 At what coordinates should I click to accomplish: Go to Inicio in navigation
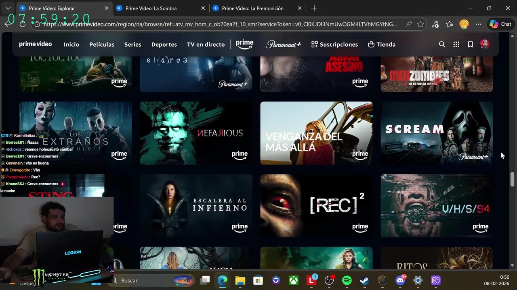(x=71, y=44)
